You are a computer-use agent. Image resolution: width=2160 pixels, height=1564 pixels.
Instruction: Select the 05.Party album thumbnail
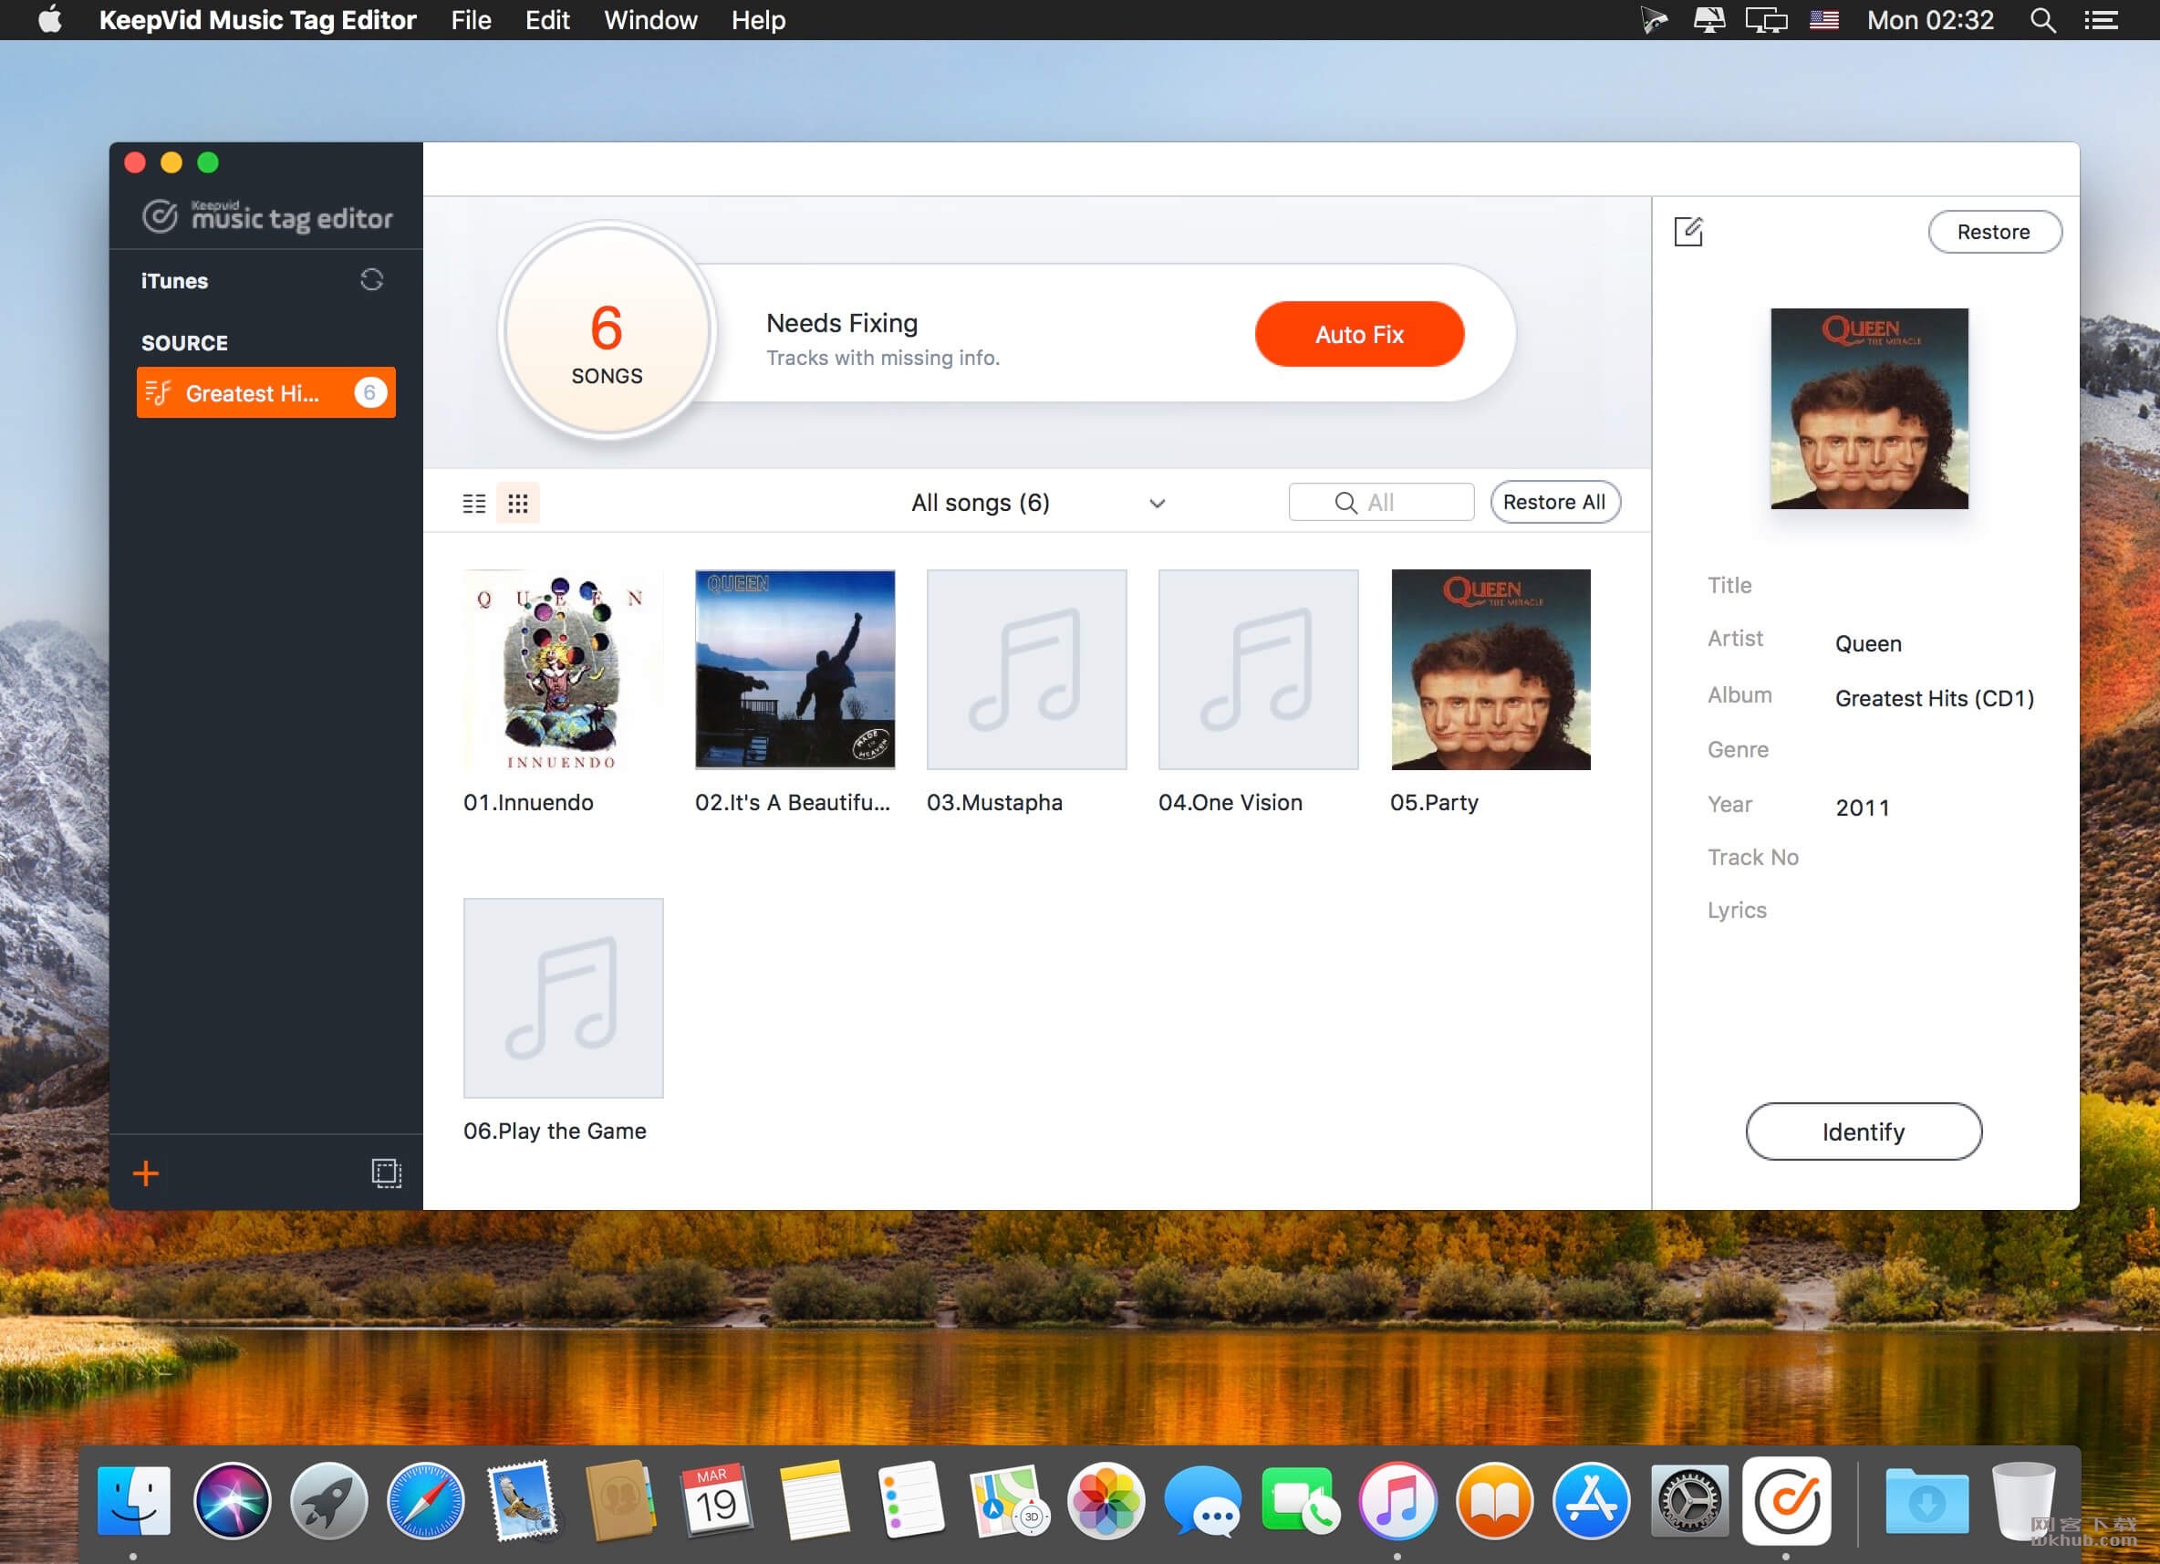click(1490, 670)
